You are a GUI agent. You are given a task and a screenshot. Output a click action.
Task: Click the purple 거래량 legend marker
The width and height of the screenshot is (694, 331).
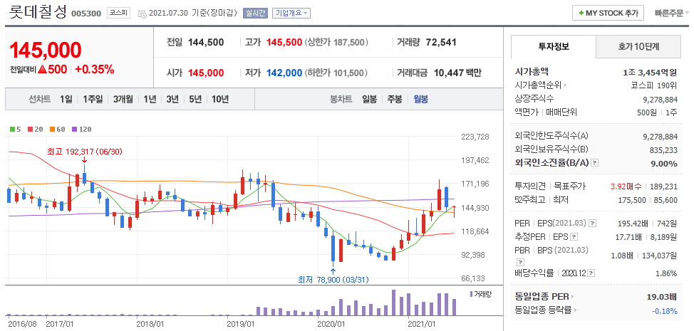click(472, 294)
